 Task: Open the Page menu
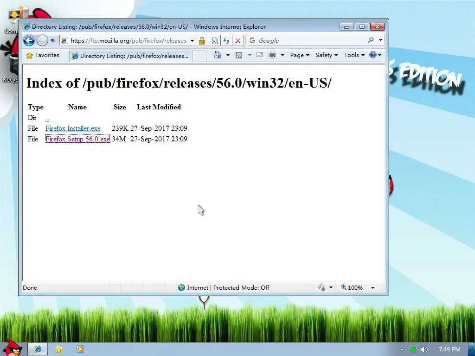300,55
